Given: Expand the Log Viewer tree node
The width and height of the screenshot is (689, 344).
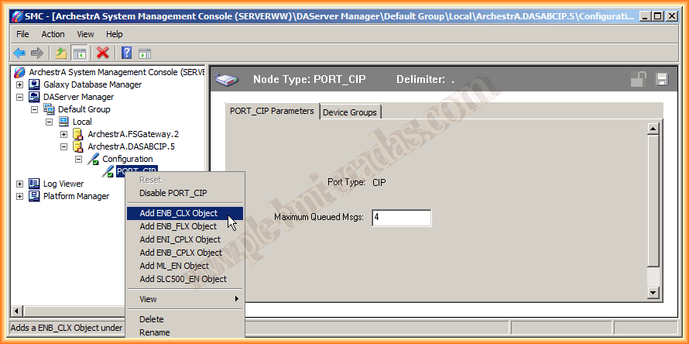Looking at the screenshot, I should click(20, 184).
